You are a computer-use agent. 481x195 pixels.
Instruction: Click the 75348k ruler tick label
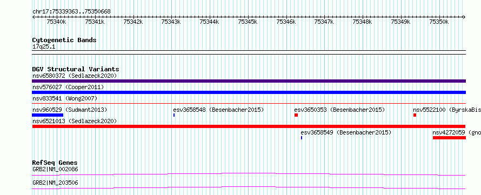point(362,22)
